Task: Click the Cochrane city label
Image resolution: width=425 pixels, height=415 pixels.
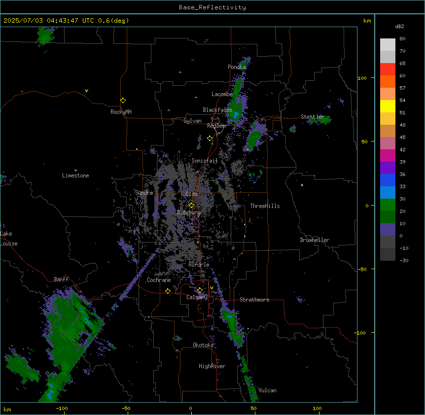Action: 159,280
